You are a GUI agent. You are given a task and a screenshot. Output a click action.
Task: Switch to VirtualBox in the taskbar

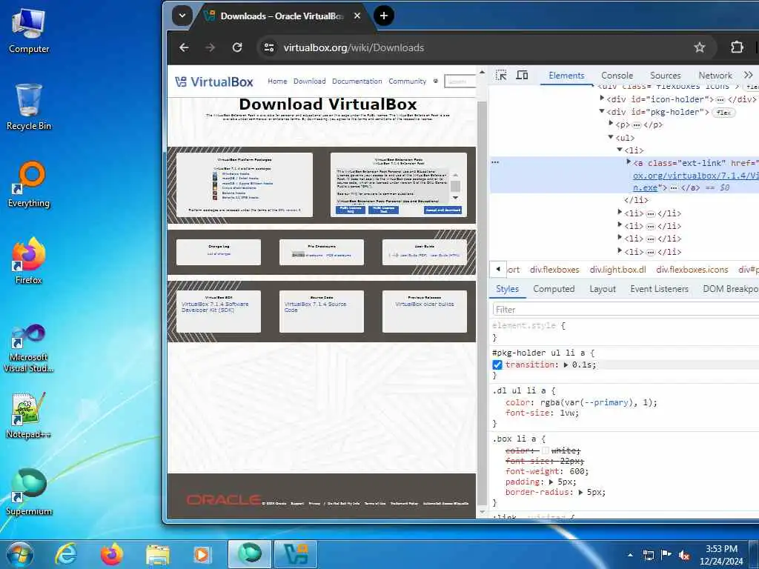tap(296, 554)
